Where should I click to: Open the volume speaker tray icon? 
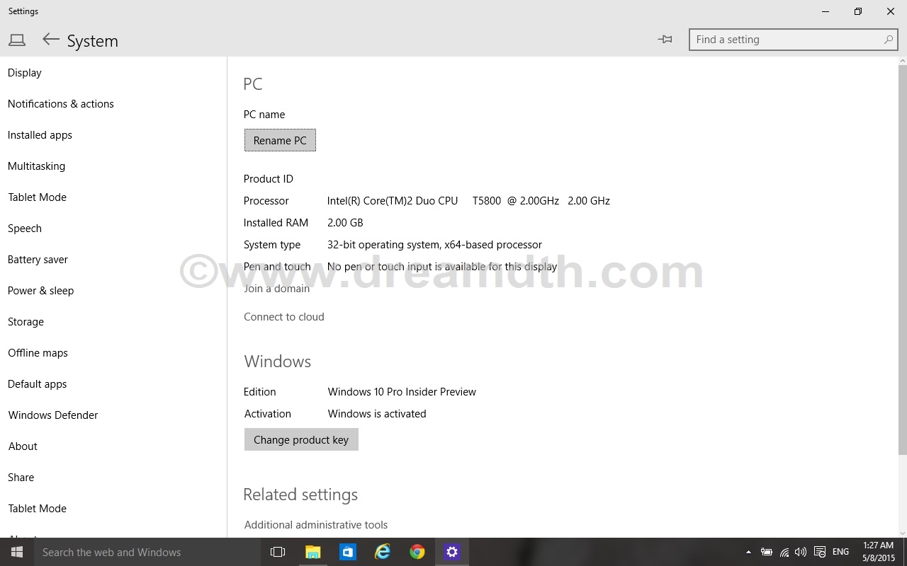[x=801, y=552]
